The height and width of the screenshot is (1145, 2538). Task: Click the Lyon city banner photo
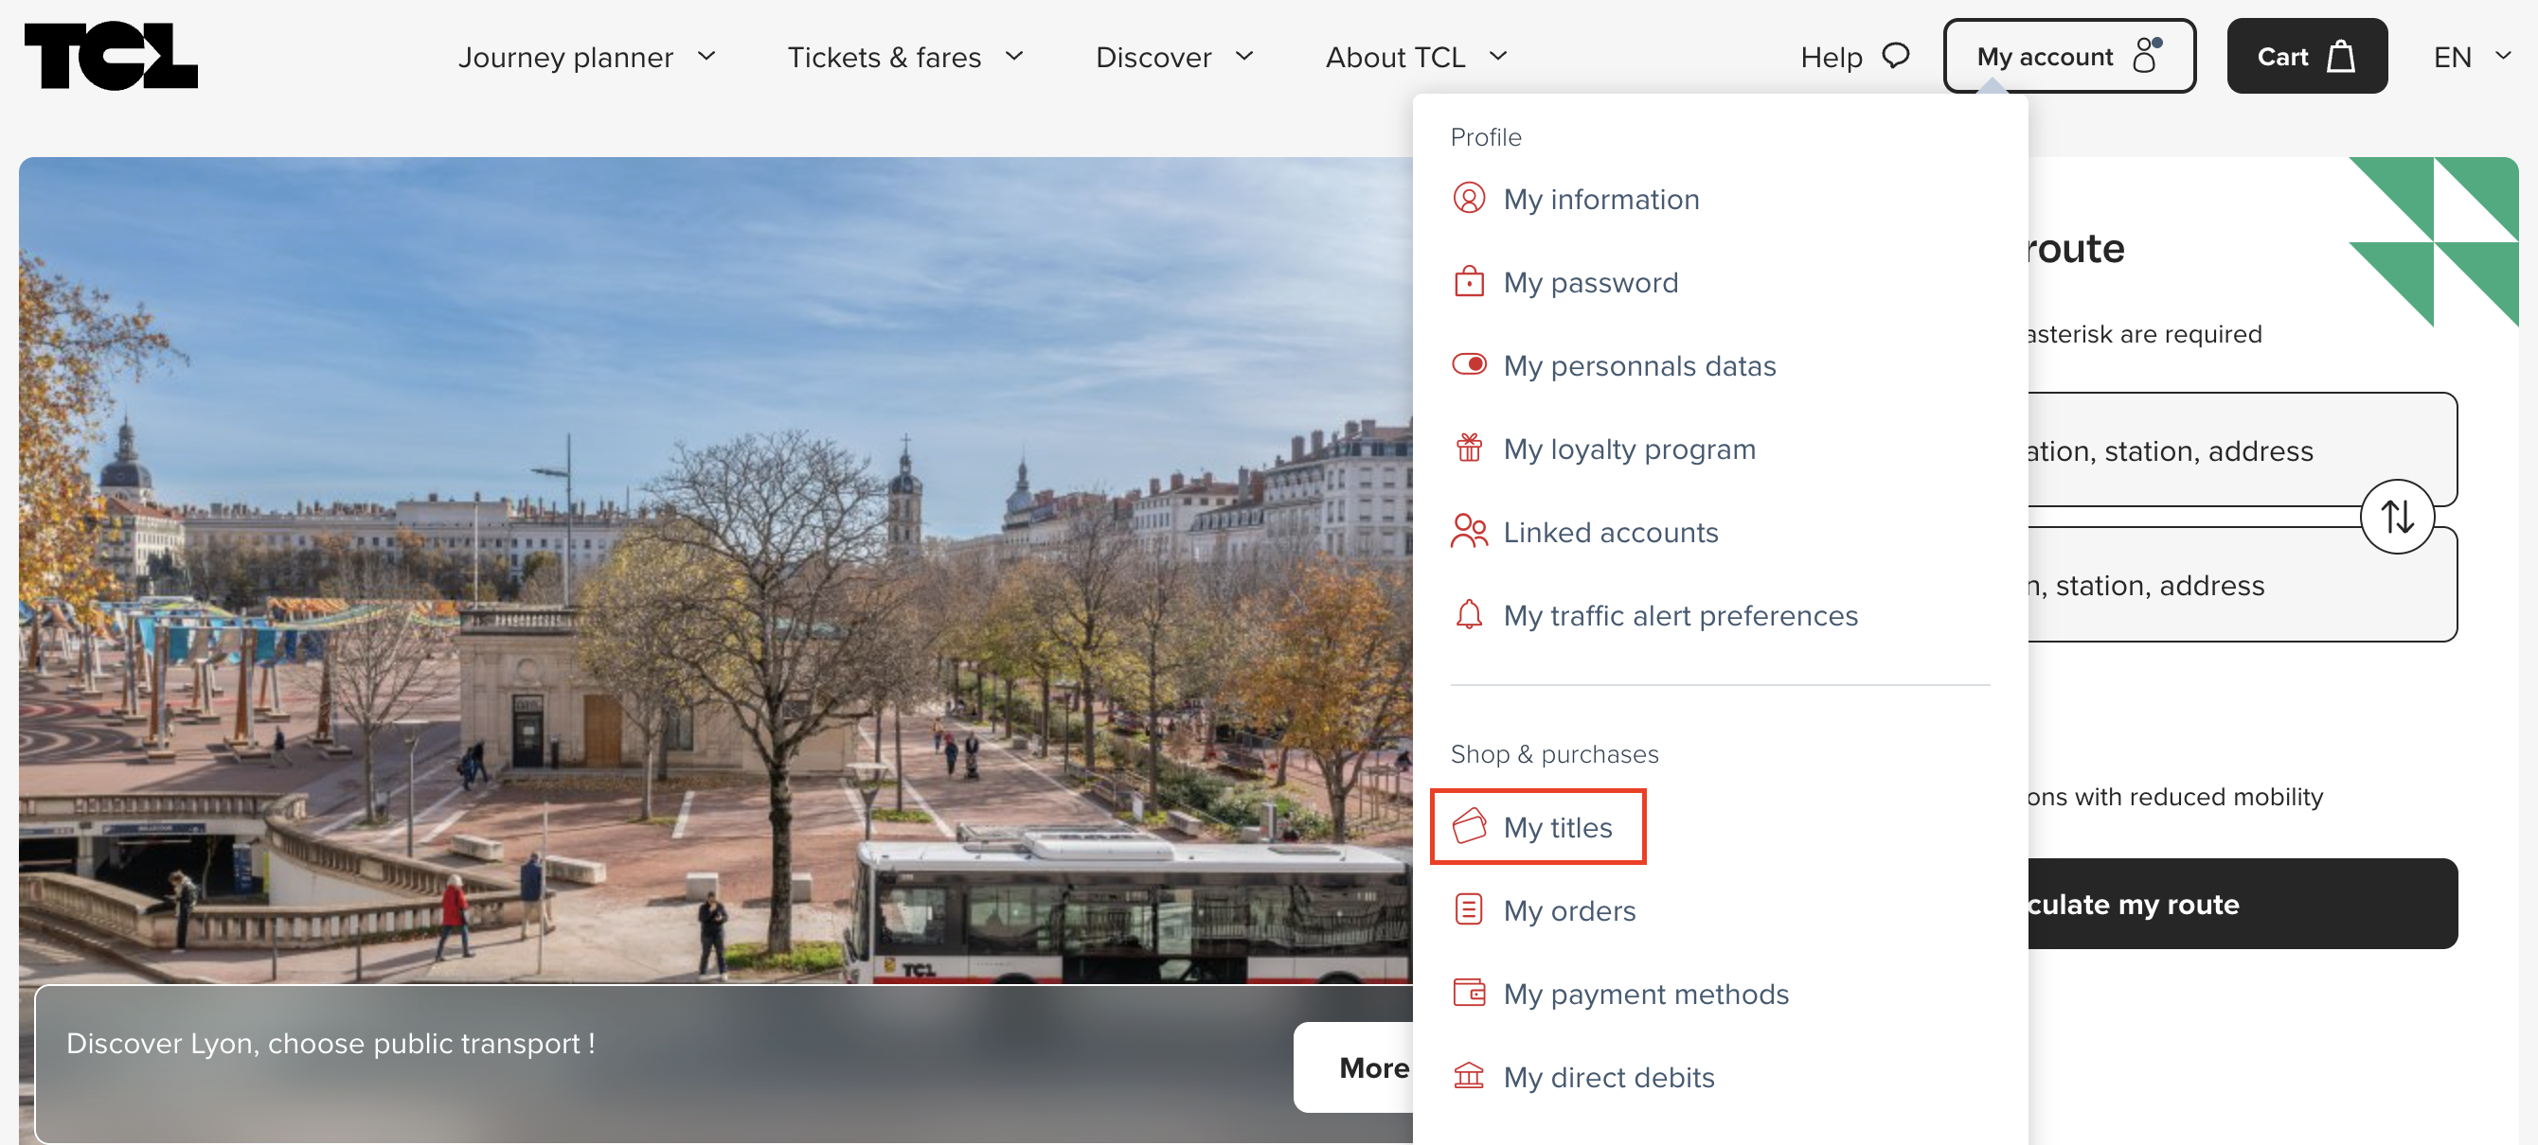pos(715,570)
